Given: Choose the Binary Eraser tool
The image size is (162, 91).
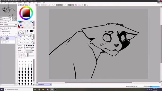Looking at the screenshot, I should [x=27, y=42].
